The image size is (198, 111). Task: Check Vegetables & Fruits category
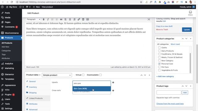click(x=159, y=70)
